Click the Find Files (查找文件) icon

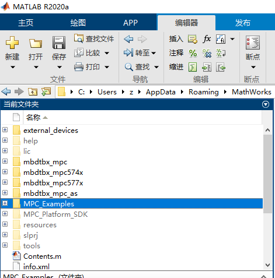click(79, 38)
